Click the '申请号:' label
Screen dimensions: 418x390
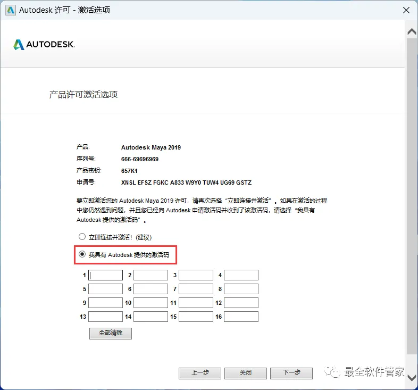point(86,182)
